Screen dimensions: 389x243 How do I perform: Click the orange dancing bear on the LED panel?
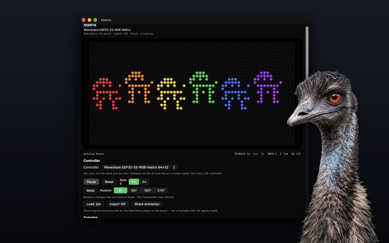coord(138,87)
